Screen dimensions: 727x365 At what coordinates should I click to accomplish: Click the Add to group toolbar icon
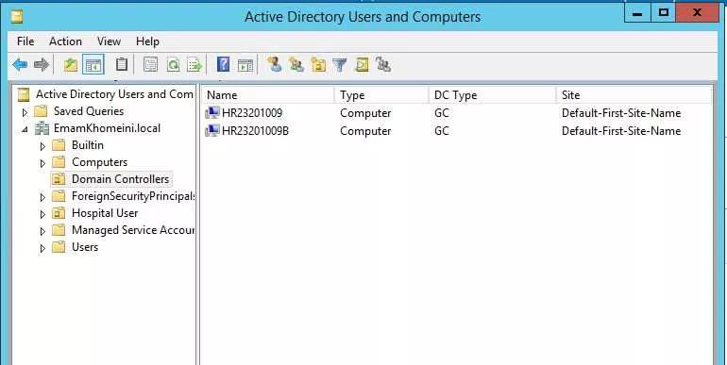tap(383, 64)
